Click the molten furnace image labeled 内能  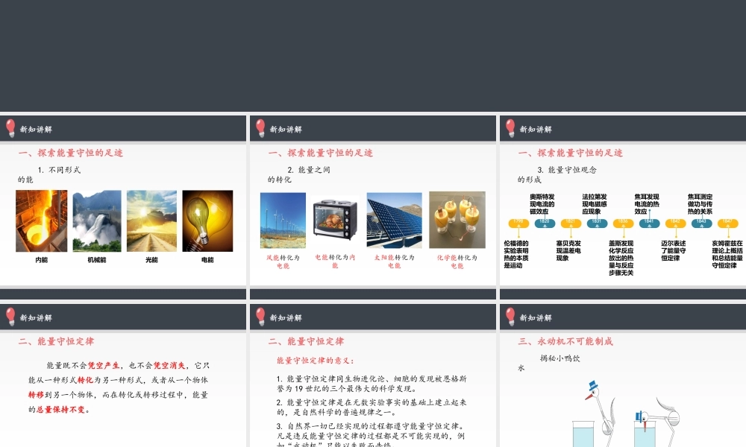pos(42,220)
